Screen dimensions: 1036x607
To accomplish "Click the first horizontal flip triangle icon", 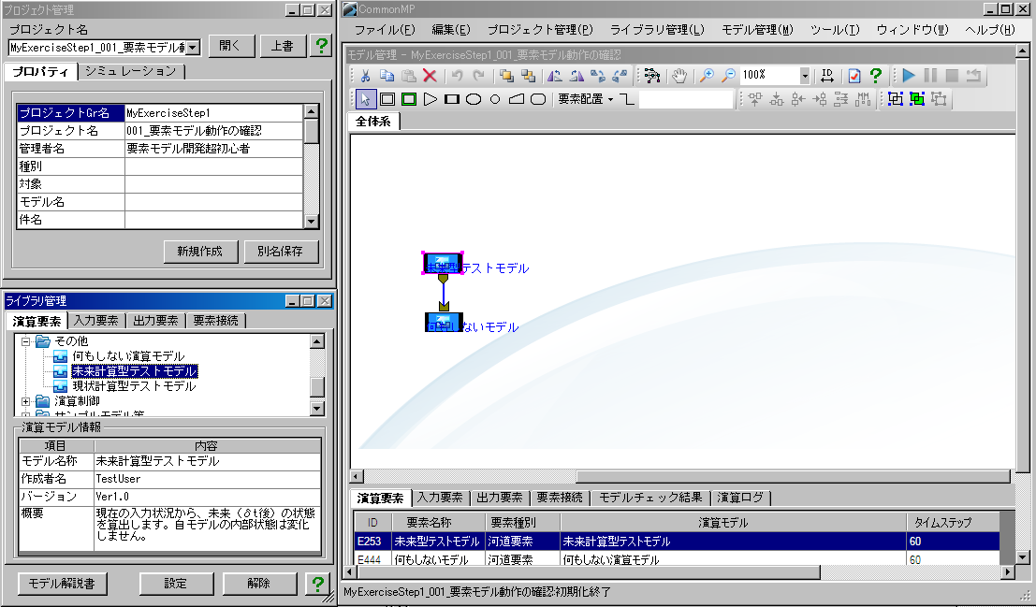I will tap(554, 76).
